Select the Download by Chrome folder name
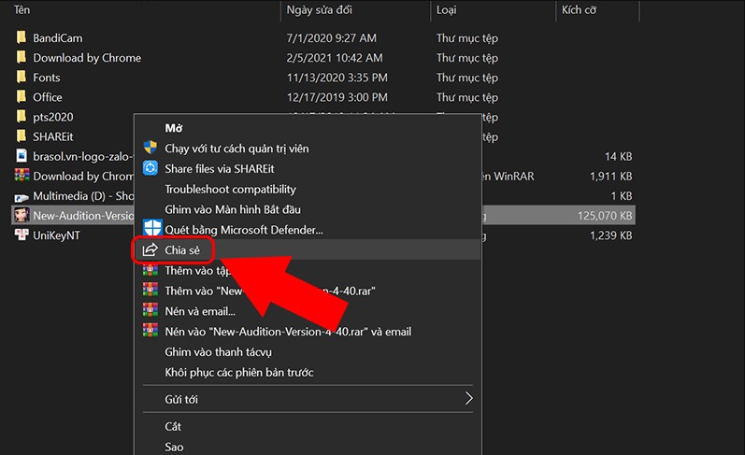Screen dimensions: 745x455 point(87,58)
